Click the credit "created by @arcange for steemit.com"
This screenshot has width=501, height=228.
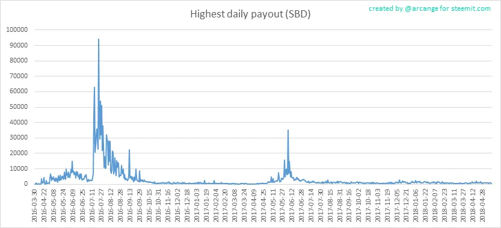pyautogui.click(x=429, y=9)
